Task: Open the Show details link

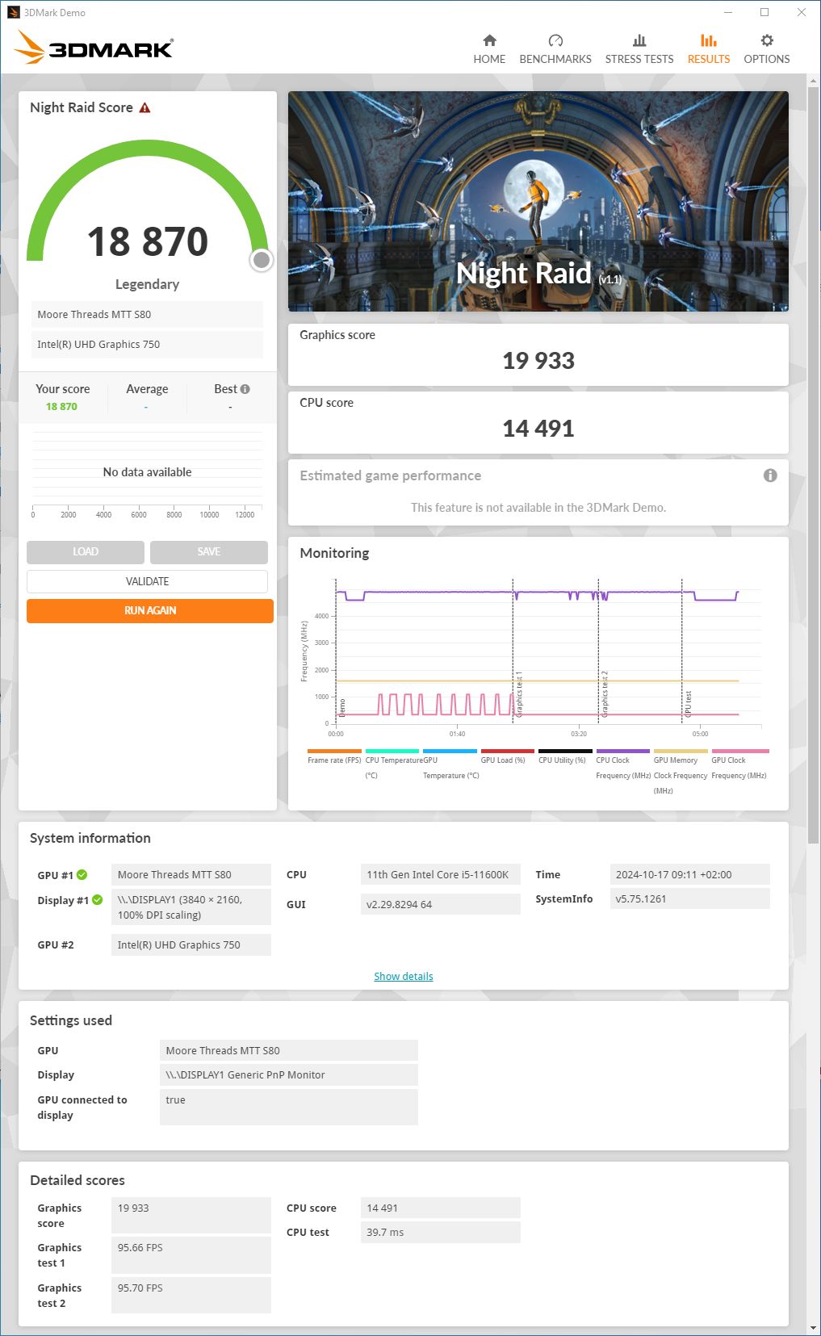Action: 404,976
